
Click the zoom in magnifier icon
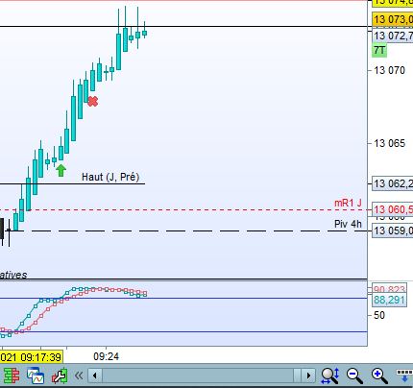coord(379,376)
